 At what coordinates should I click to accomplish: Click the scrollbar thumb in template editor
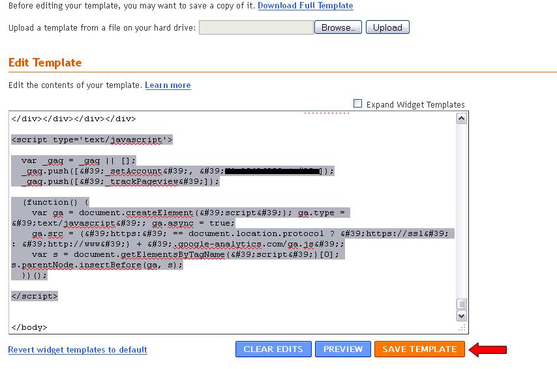click(461, 304)
